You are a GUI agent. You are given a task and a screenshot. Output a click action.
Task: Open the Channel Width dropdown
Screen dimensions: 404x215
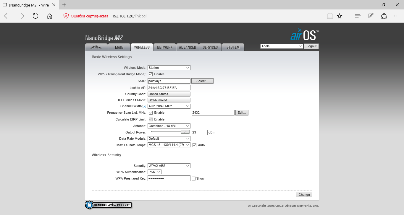click(169, 106)
